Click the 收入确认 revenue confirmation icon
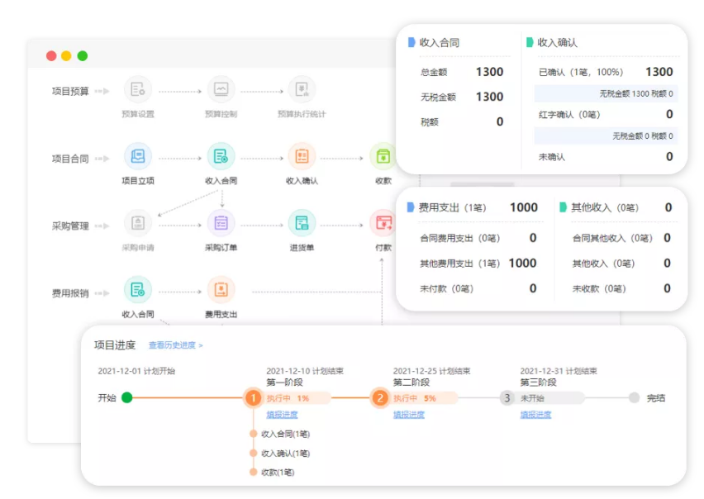704x499 pixels. 302,156
